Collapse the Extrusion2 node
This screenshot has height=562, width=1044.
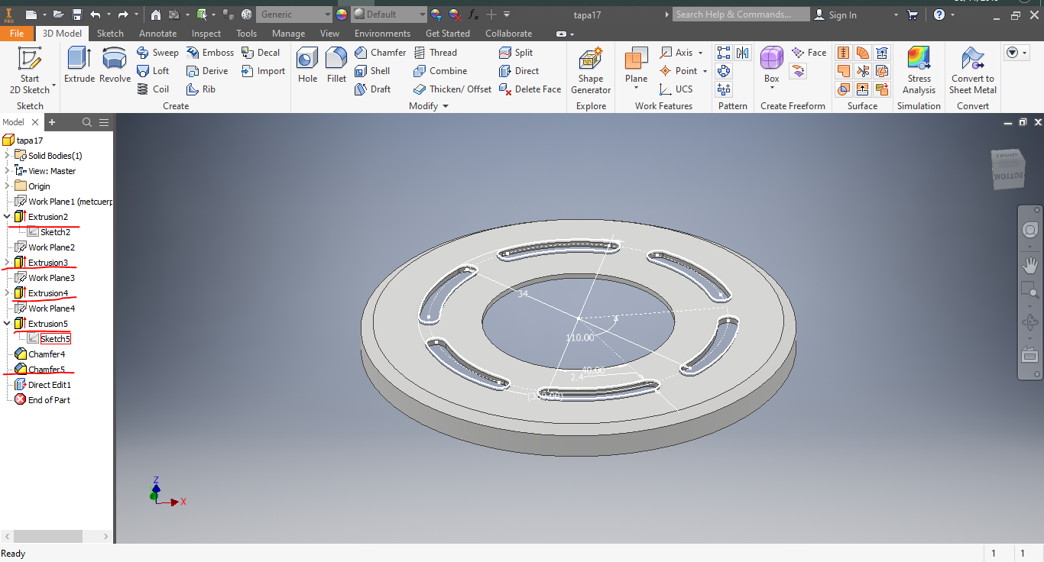click(8, 217)
